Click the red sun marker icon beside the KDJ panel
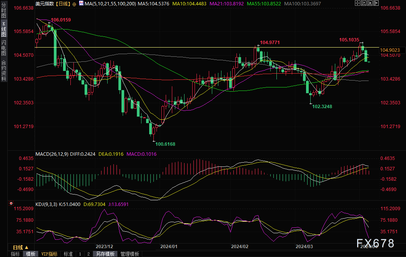 pos(11,204)
